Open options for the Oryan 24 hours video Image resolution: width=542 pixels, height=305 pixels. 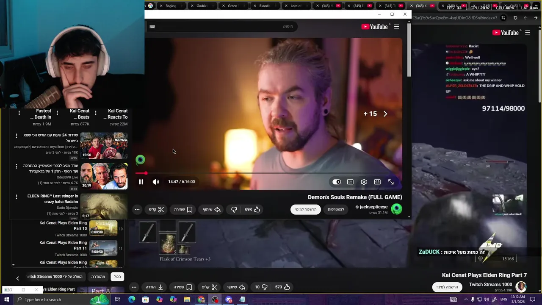click(x=16, y=136)
